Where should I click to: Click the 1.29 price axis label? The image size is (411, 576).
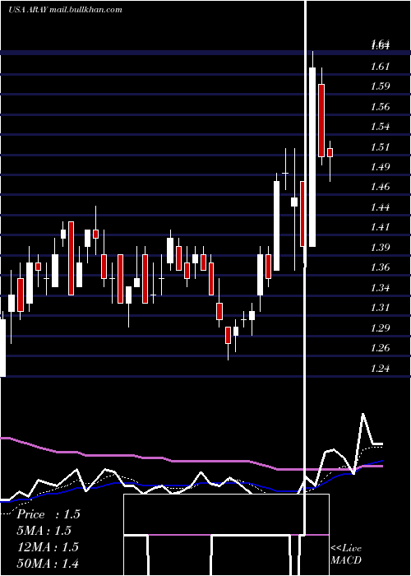pyautogui.click(x=380, y=327)
